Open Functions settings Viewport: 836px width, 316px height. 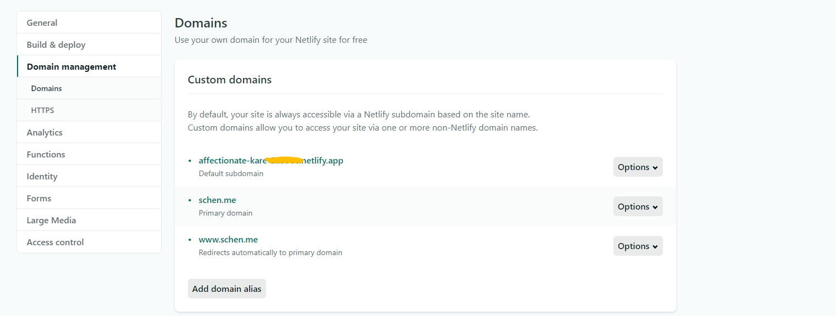46,154
